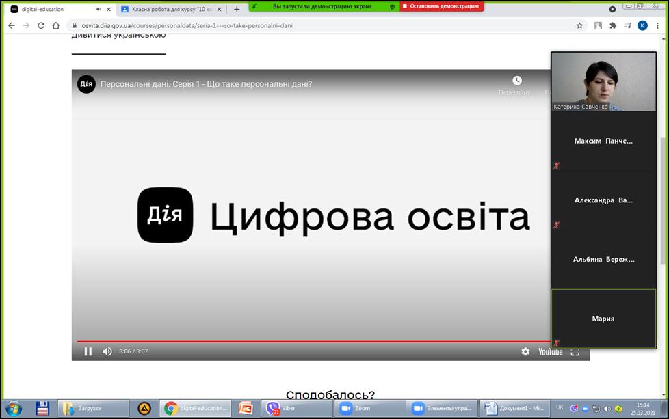
Task: Mute the YouTube video volume
Action: pyautogui.click(x=107, y=351)
